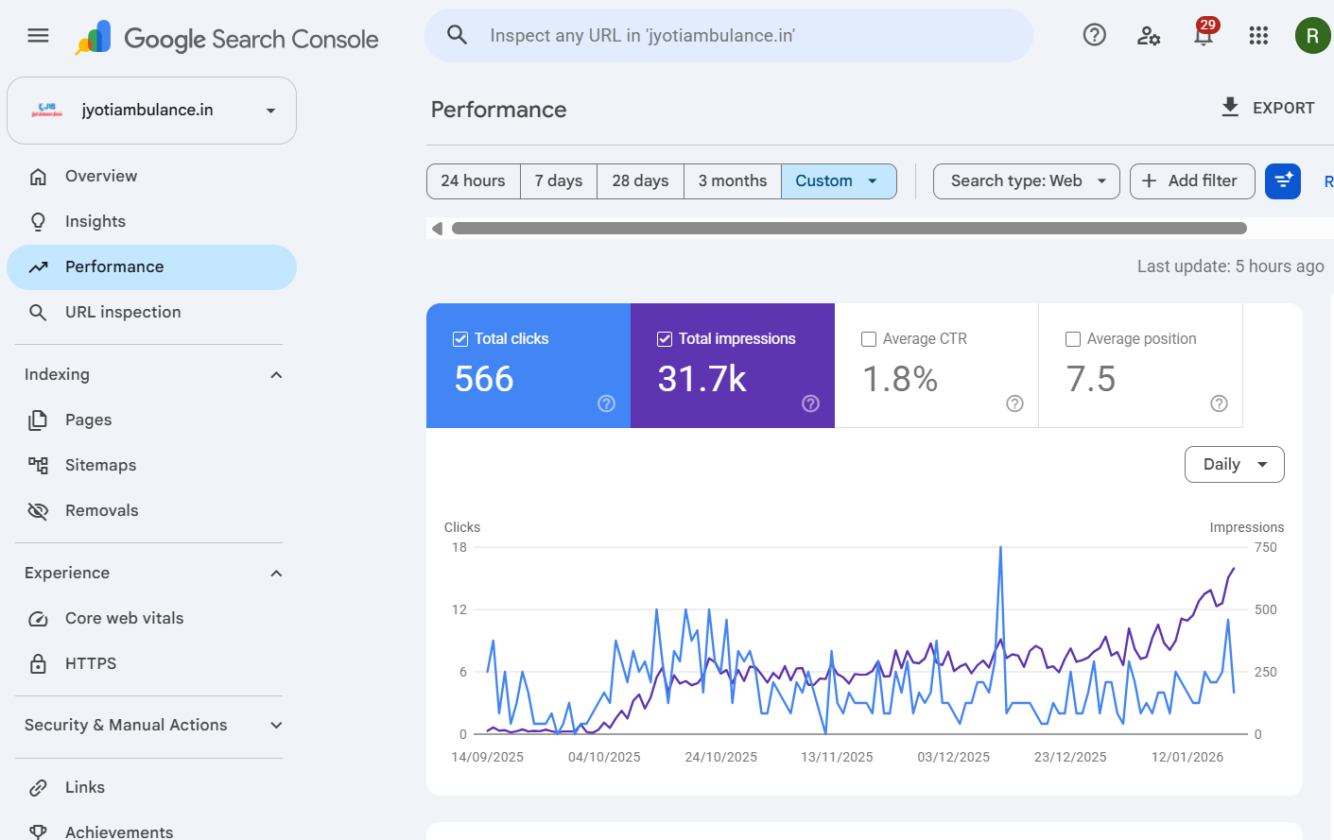Expand Security & Manual Actions section

tap(276, 726)
